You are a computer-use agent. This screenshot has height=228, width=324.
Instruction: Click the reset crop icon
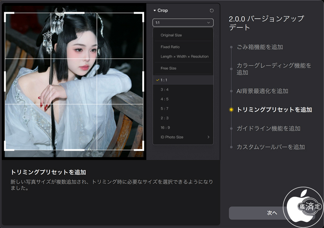[x=211, y=11]
